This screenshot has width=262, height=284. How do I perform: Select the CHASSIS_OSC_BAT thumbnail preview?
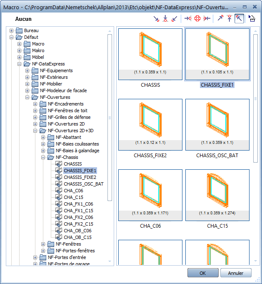[x=217, y=125]
